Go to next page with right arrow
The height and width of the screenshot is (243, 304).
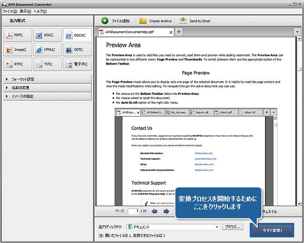click(166, 211)
